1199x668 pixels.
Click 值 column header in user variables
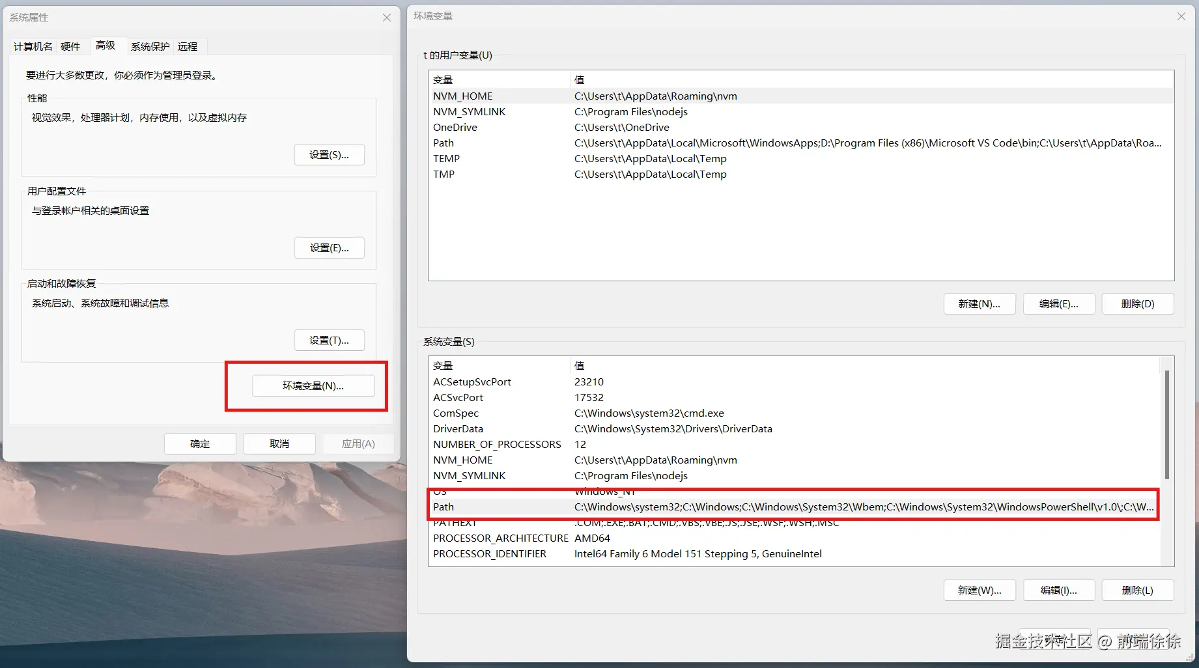(872, 80)
